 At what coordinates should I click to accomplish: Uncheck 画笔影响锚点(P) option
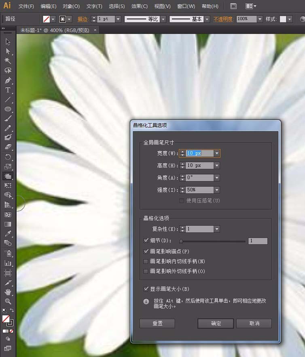tap(146, 251)
